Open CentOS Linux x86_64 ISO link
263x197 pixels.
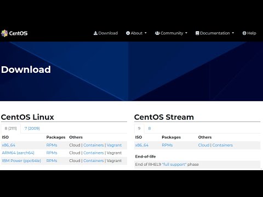click(x=9, y=145)
